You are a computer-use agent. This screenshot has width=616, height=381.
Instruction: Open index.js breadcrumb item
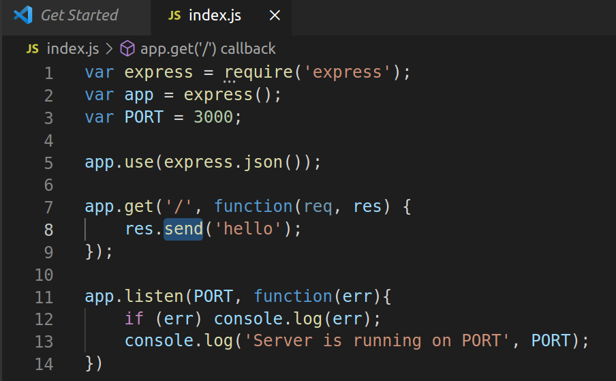73,49
